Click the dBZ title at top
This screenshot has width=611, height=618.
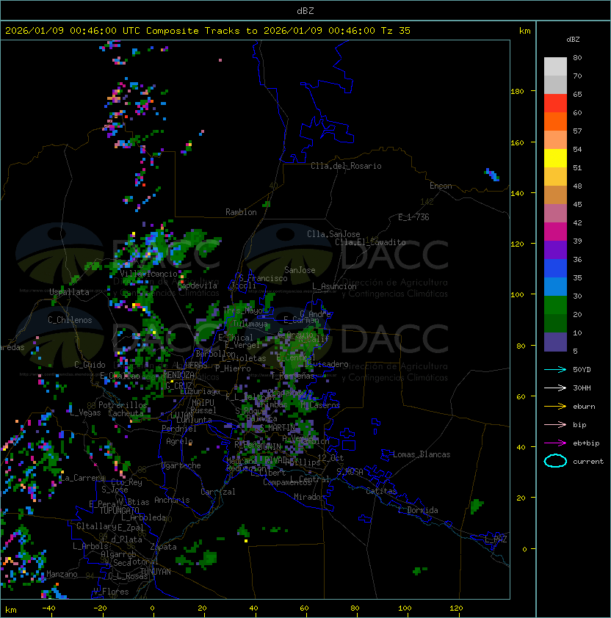(305, 10)
